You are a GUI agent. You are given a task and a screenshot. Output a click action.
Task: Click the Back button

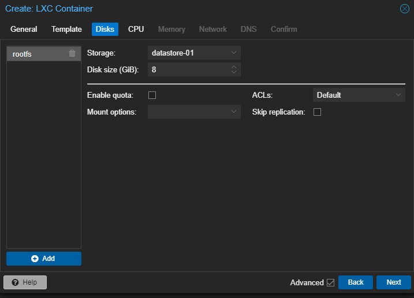point(356,282)
